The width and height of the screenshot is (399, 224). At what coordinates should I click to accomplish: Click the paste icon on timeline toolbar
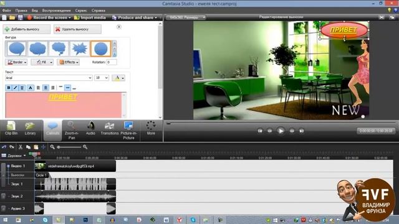pos(36,147)
